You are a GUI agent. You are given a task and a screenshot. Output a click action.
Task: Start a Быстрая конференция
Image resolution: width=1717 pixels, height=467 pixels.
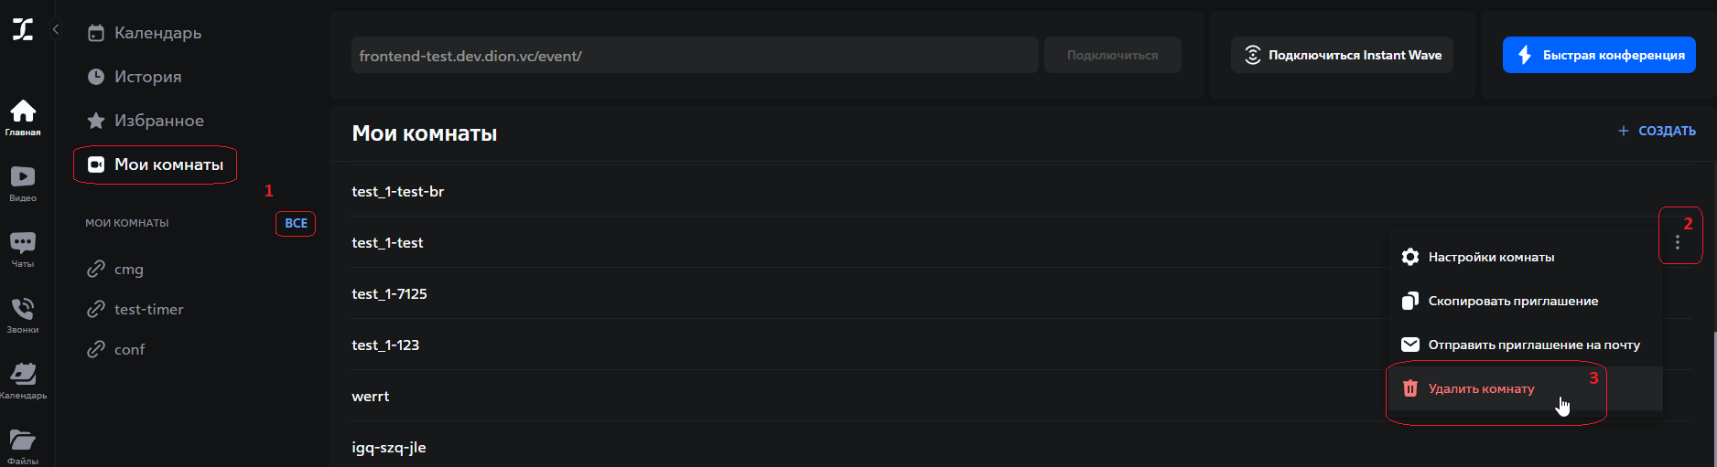(1599, 55)
